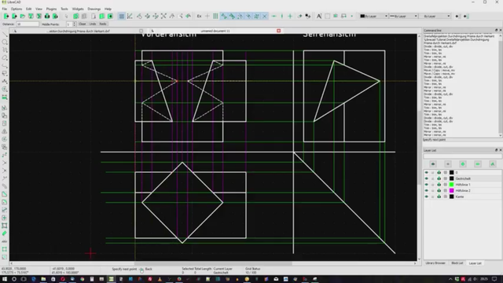
Task: Click the Close button in options bar
Action: click(82, 24)
